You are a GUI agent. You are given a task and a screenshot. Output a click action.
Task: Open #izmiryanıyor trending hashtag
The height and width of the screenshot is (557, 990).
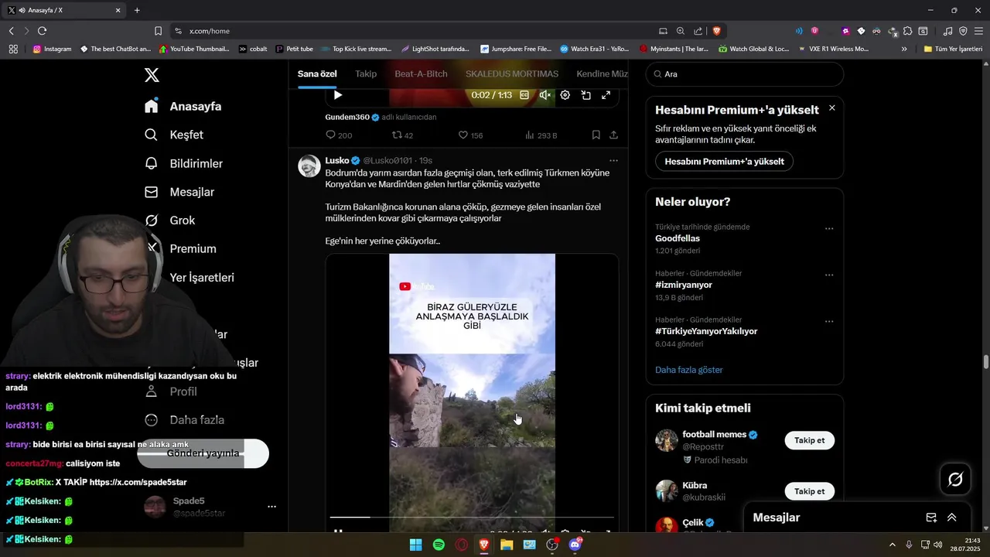coord(684,285)
